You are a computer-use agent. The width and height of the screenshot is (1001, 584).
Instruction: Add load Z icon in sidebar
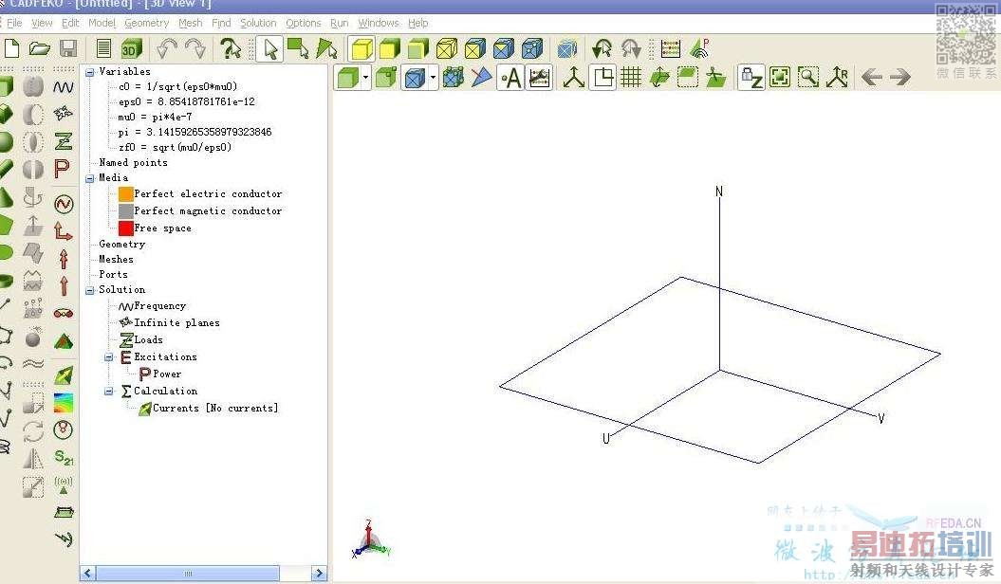(x=64, y=141)
